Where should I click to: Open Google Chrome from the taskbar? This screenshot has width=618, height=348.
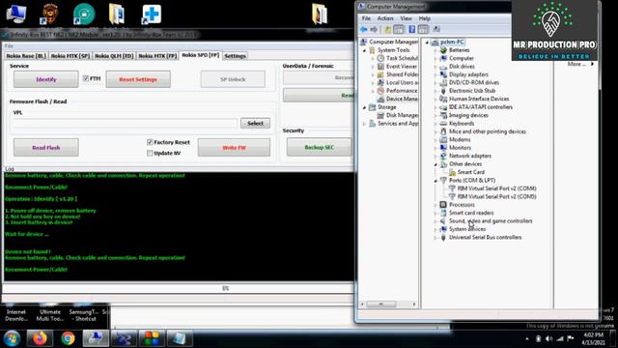point(68,338)
